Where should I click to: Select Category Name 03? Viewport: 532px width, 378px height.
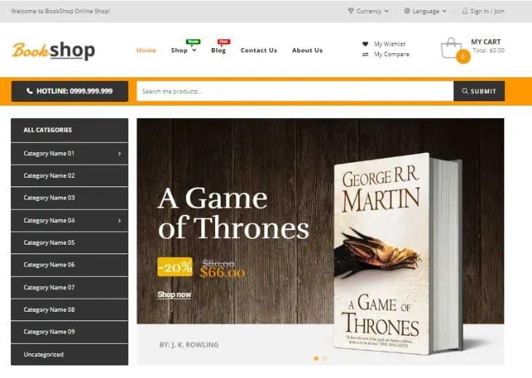point(69,197)
